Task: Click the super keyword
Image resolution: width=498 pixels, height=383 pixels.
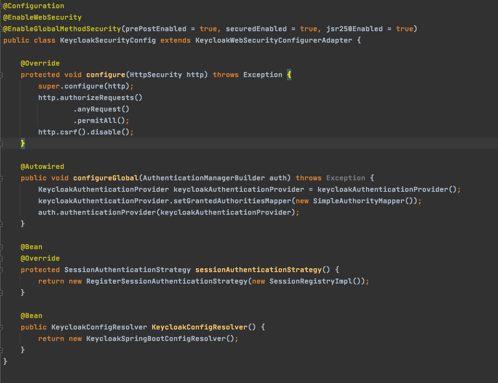Action: (49, 86)
